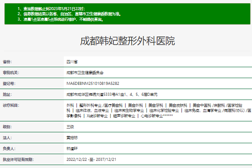This screenshot has height=168, width=252.
Task: Click 心电诊断专业 in department list
Action: click(x=152, y=116)
